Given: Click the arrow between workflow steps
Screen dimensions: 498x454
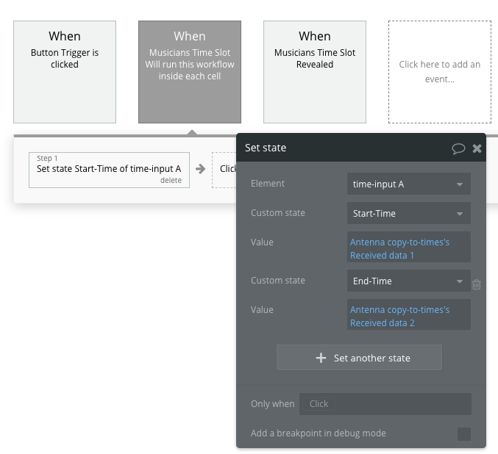Looking at the screenshot, I should 200,169.
